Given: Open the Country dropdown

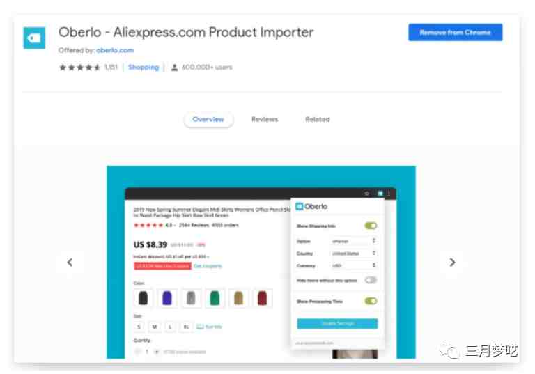Looking at the screenshot, I should [353, 254].
